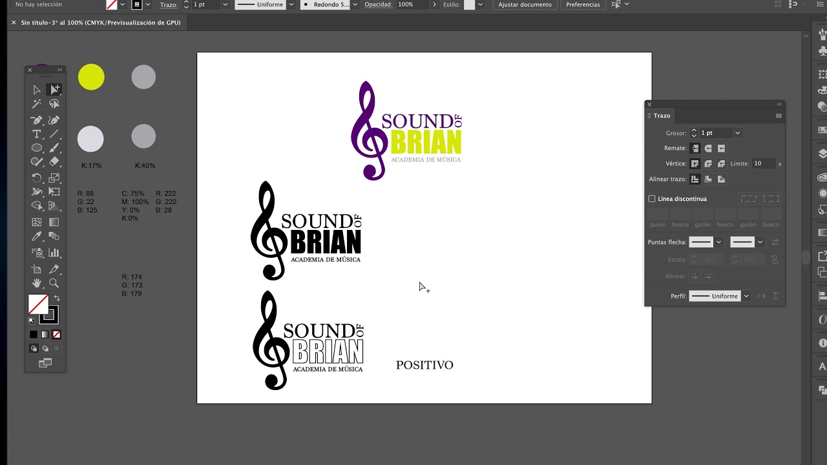Select the Paintbrush tool
This screenshot has width=827, height=465.
coord(54,149)
